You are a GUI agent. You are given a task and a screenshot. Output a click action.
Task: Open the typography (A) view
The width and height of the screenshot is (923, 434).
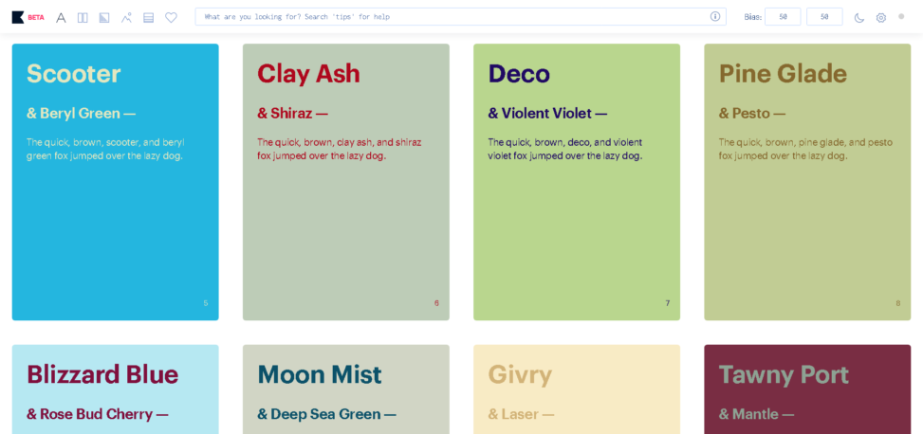[61, 18]
